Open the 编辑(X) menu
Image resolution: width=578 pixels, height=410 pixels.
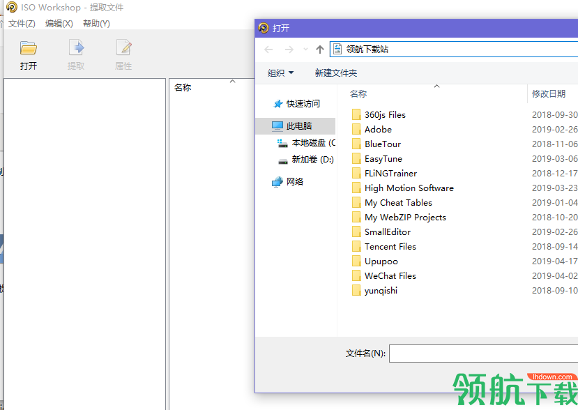pyautogui.click(x=59, y=24)
